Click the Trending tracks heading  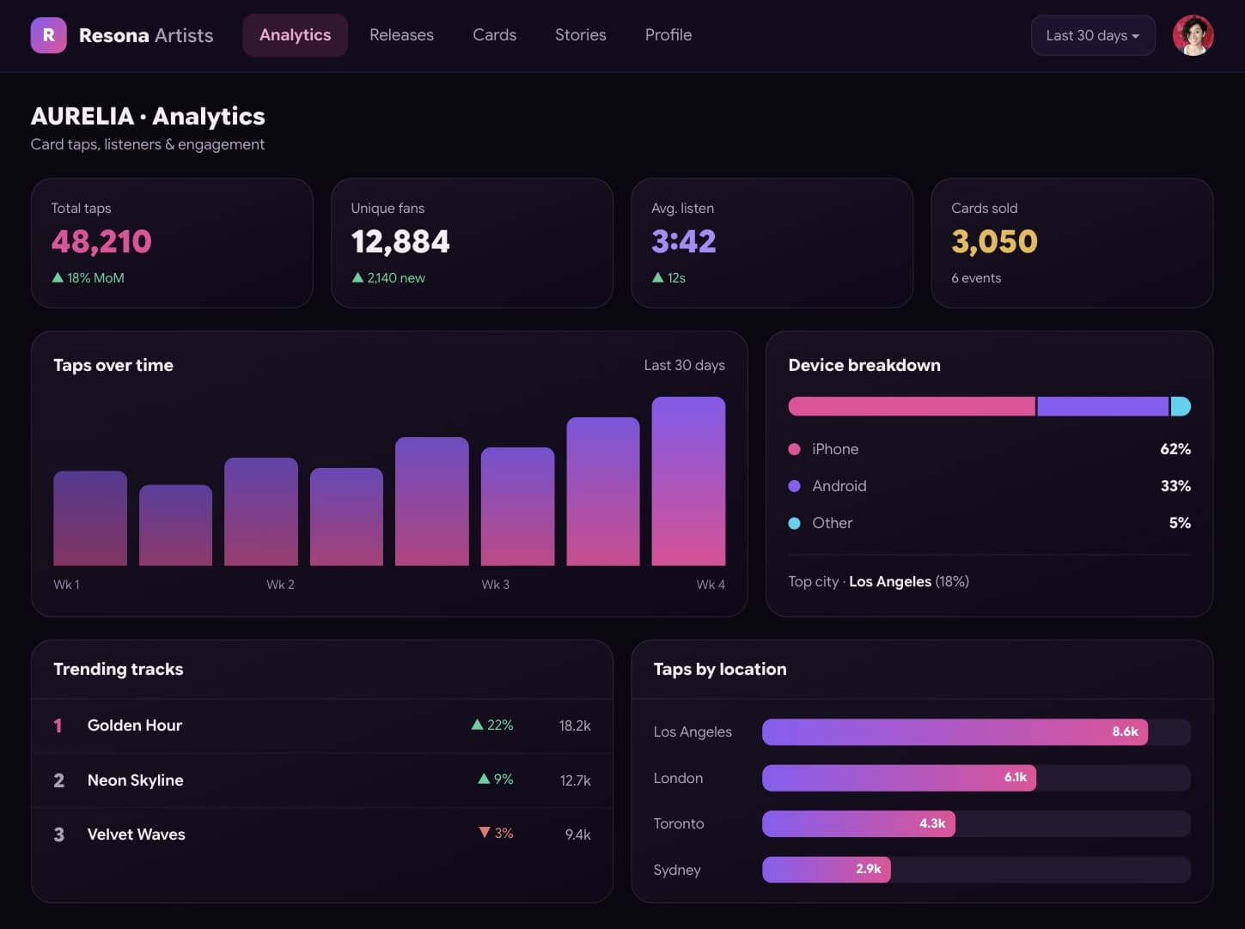119,669
